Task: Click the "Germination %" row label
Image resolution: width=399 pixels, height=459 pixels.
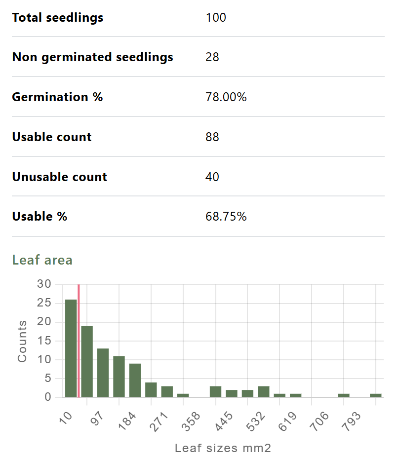Action: (57, 97)
